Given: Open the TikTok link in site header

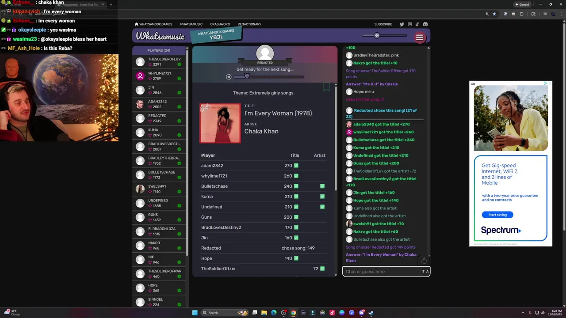Looking at the screenshot, I should point(417,24).
